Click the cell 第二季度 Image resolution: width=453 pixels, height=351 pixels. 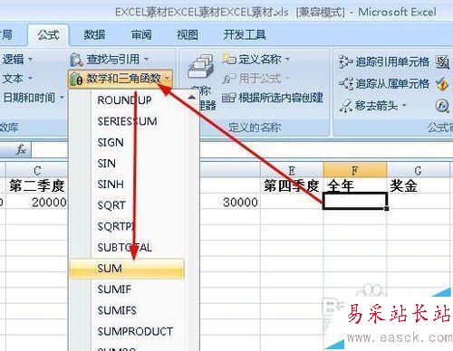coord(37,185)
